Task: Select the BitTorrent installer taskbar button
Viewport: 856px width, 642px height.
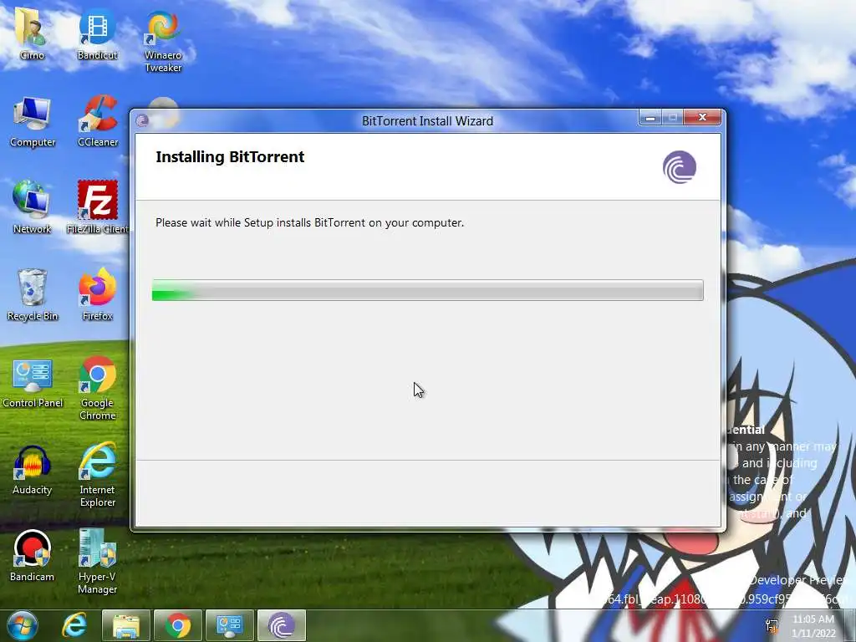Action: (x=282, y=625)
